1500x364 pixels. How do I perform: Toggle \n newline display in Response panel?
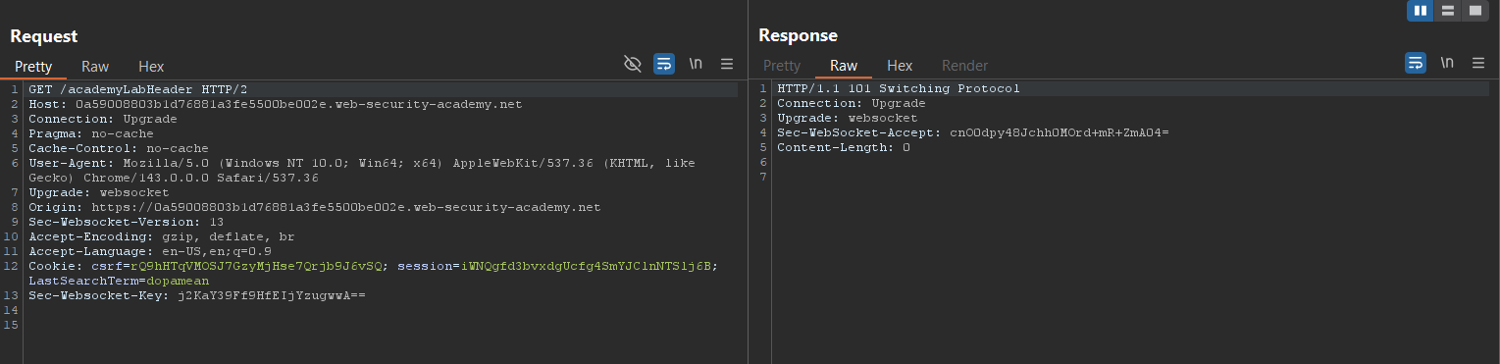coord(1447,64)
